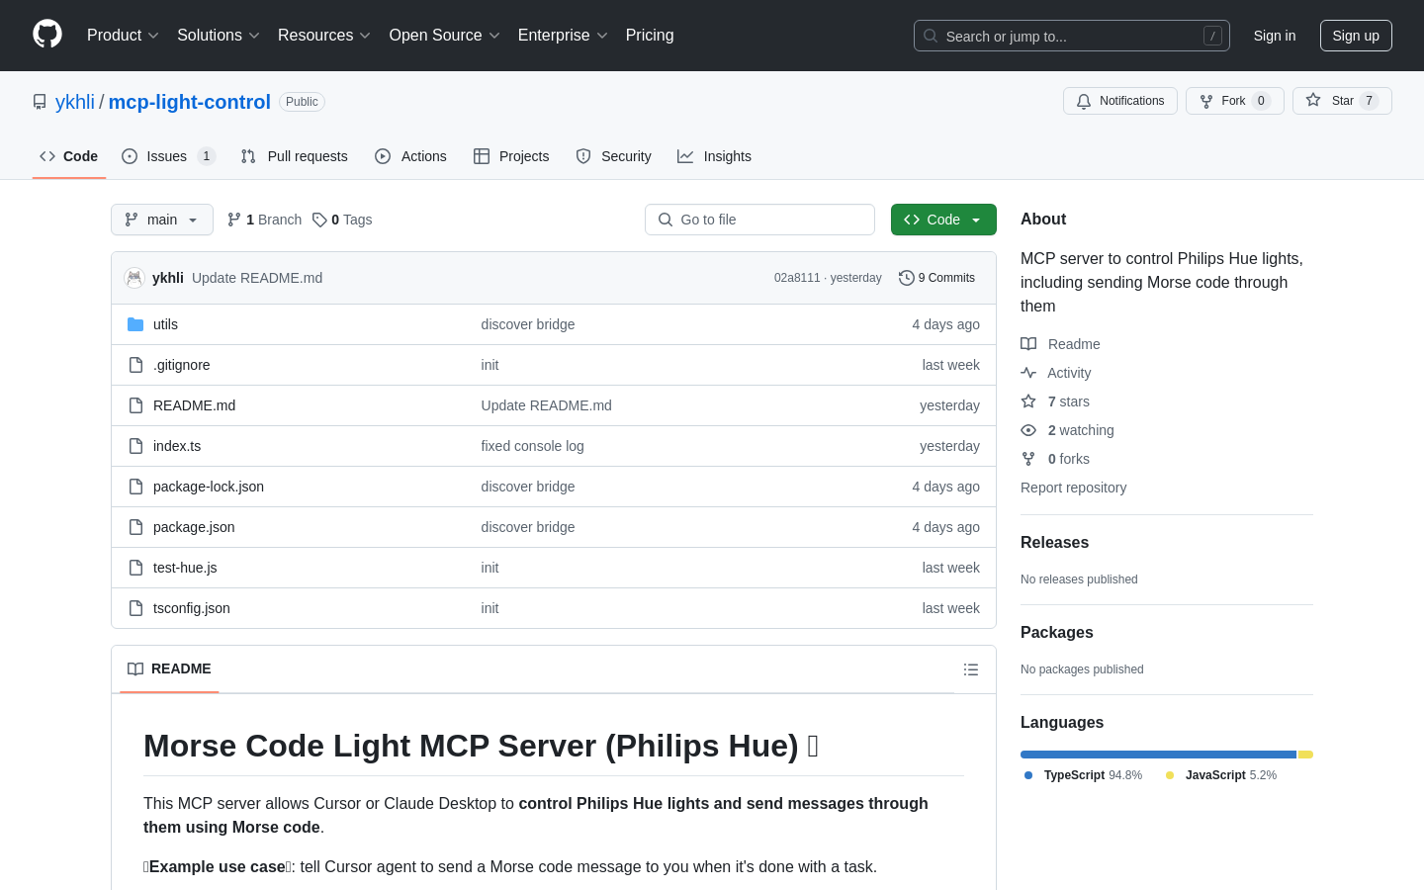Screen dimensions: 1424x890
Task: Click the README outline list icon
Action: pos(971,669)
